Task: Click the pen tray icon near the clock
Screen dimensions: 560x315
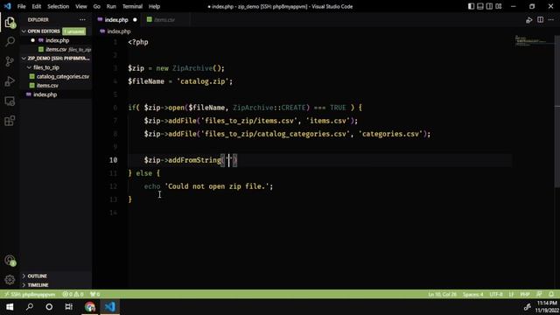Action: click(x=527, y=307)
